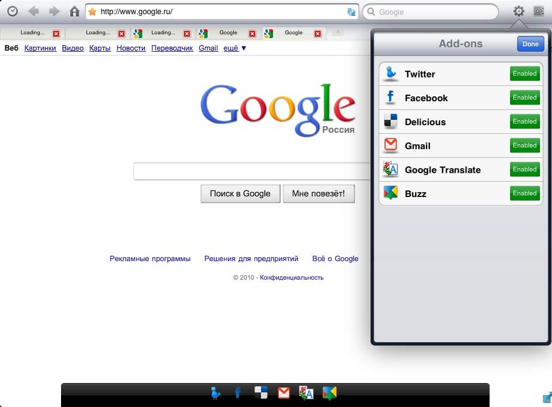Go forward with the right arrow
The image size is (552, 407).
[x=54, y=11]
